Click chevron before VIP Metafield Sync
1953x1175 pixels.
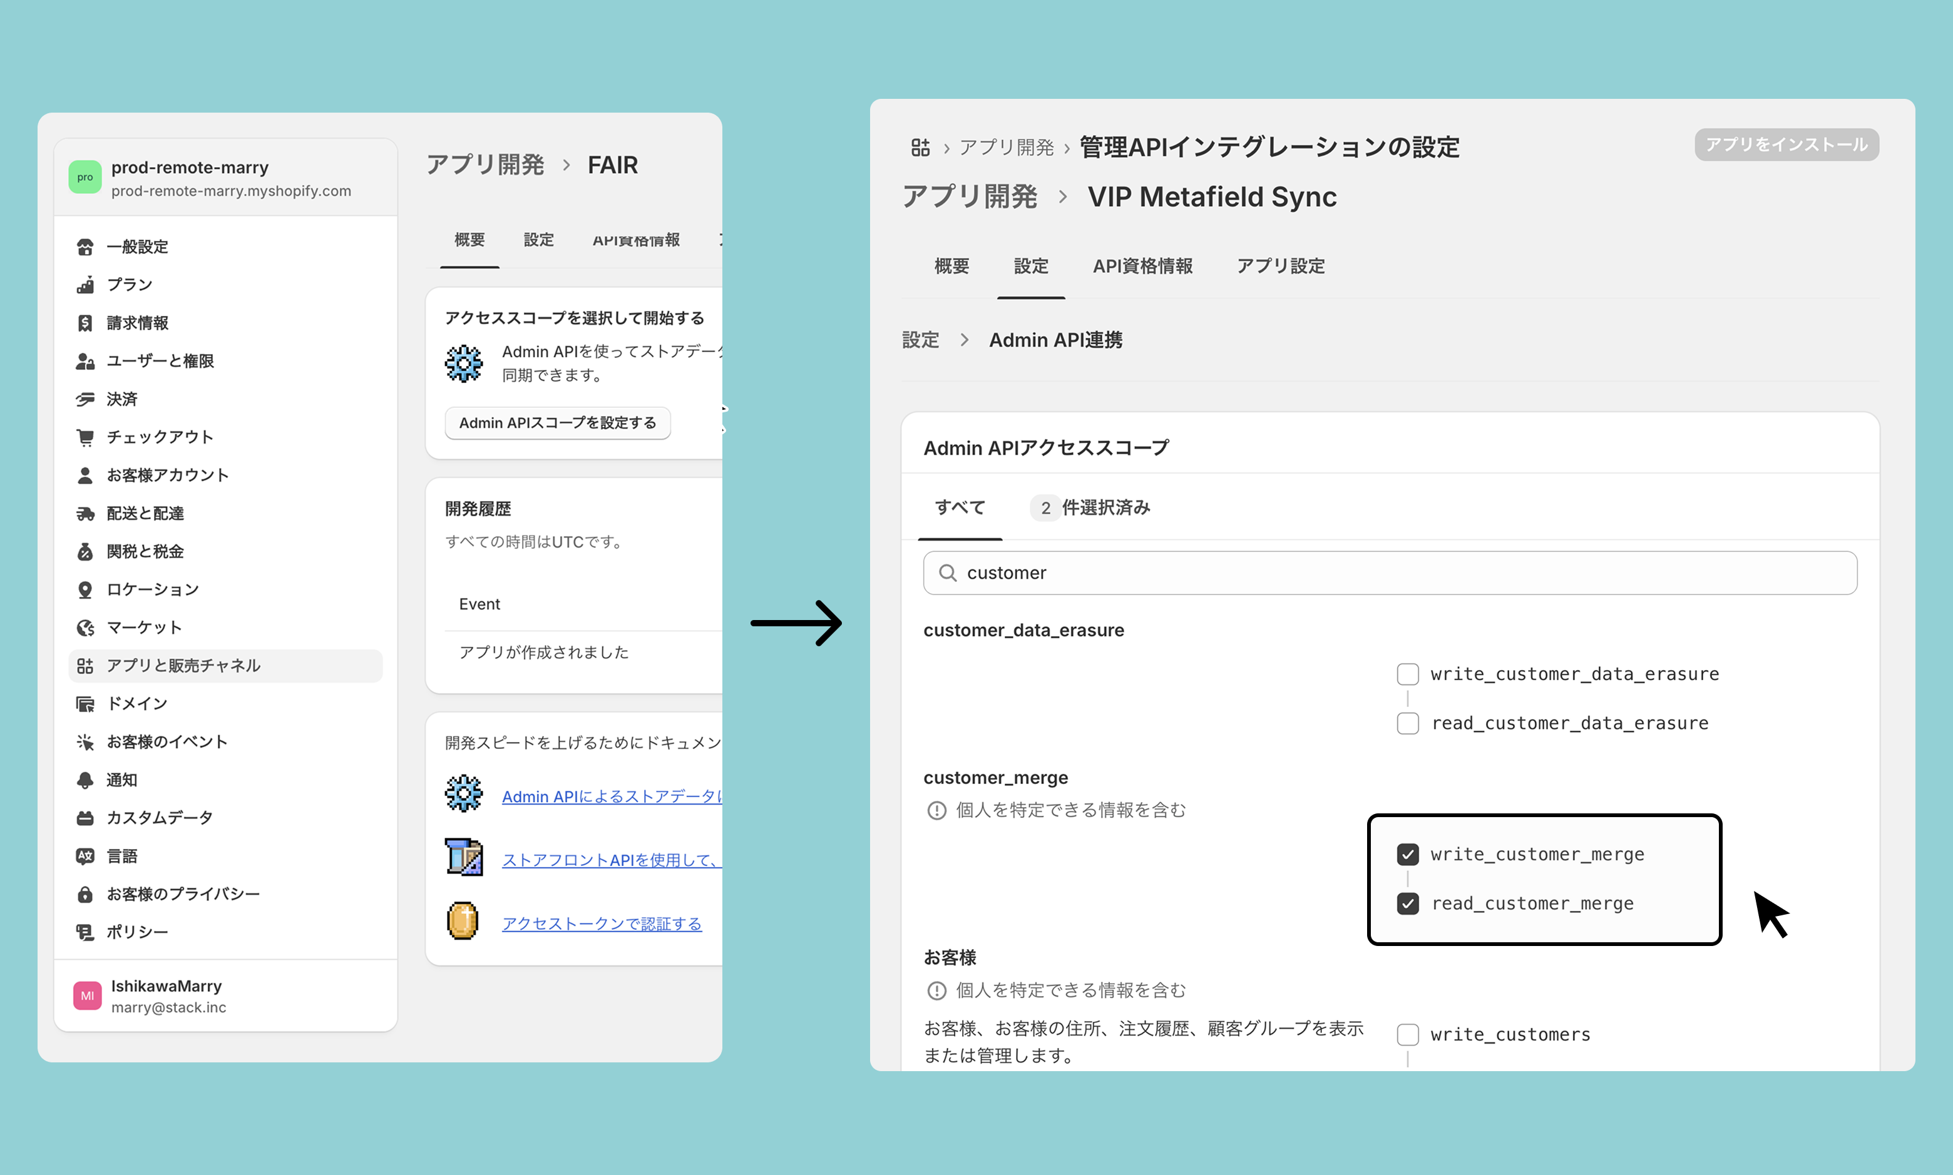tap(1062, 197)
